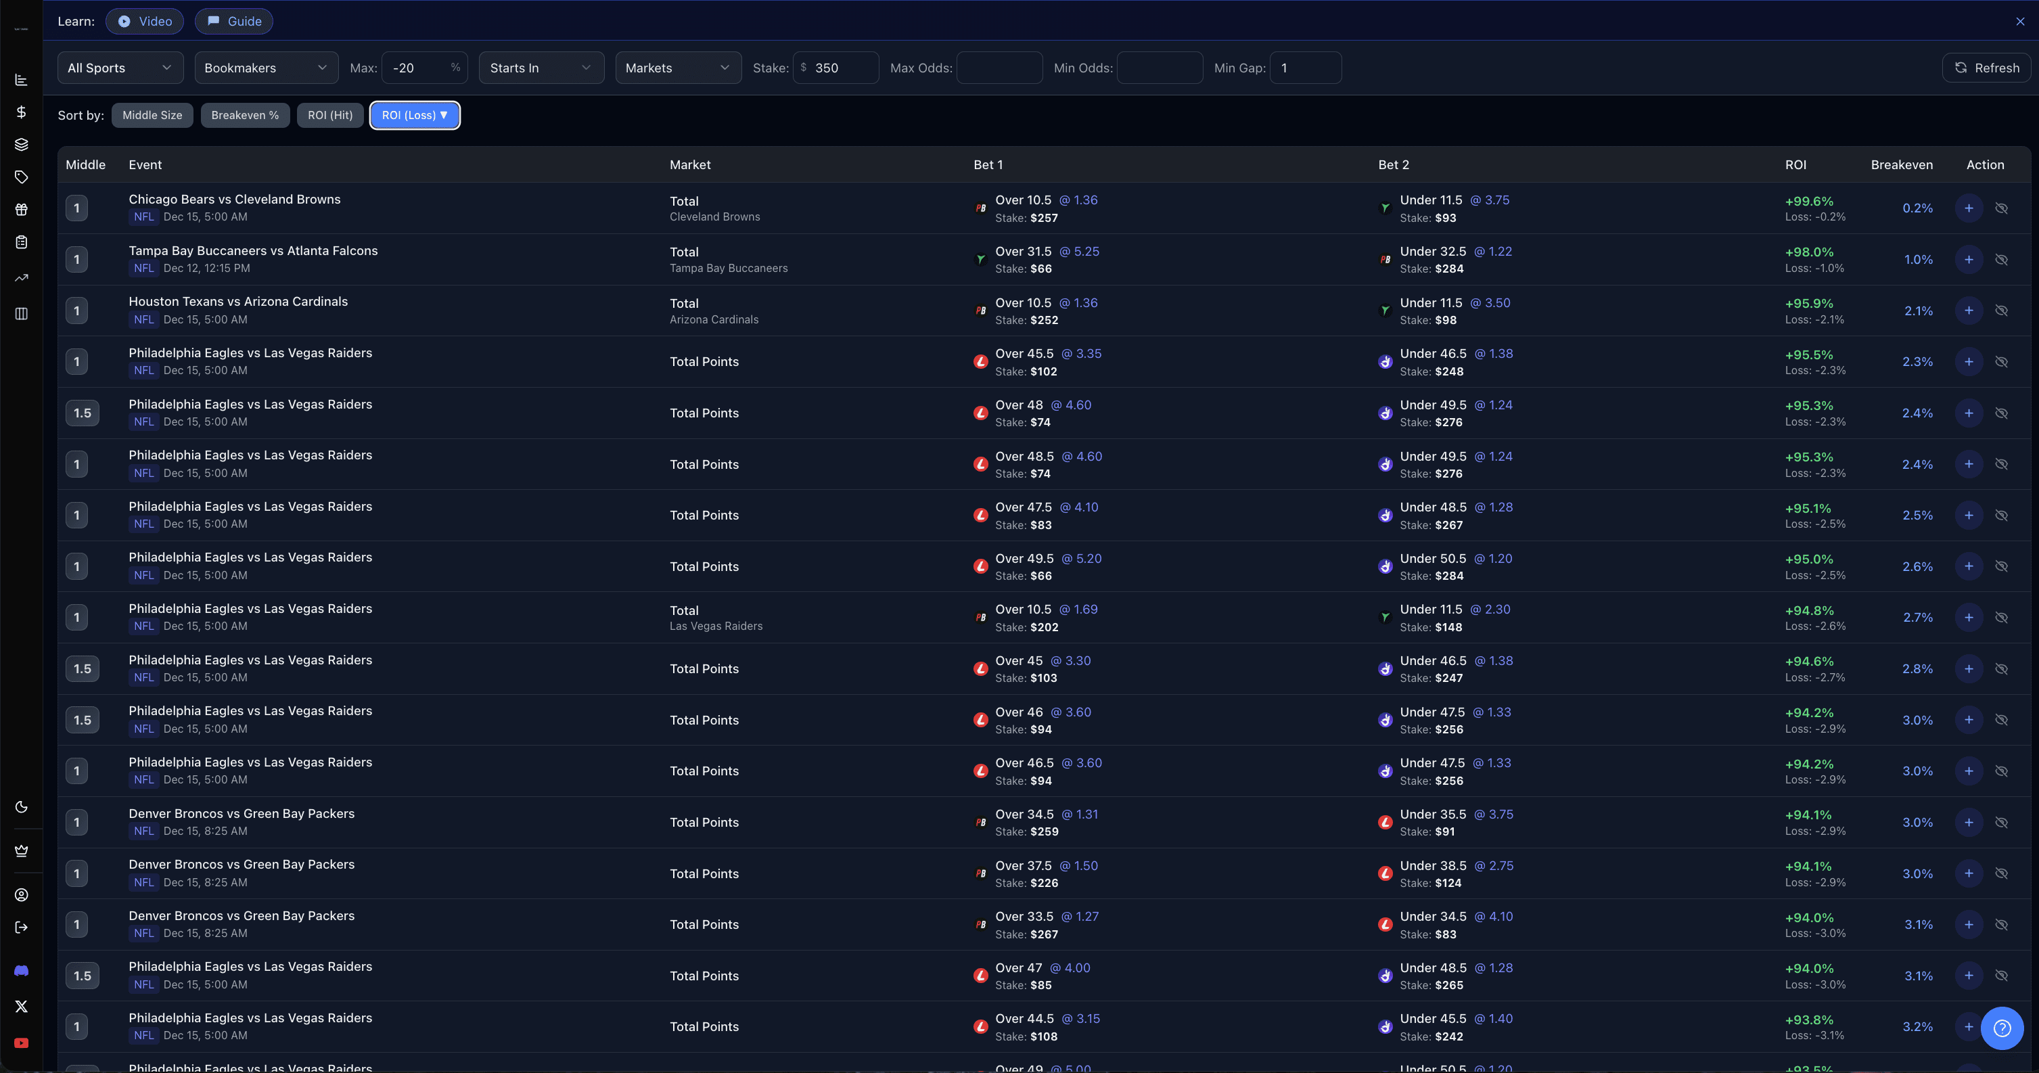Open the price tag sidebar icon
Screen dimensions: 2039x1073
click(x=22, y=177)
